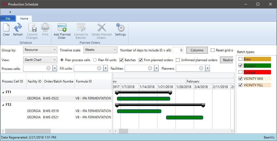
Task: Click the FT1 summary bar
Action: (x=143, y=92)
